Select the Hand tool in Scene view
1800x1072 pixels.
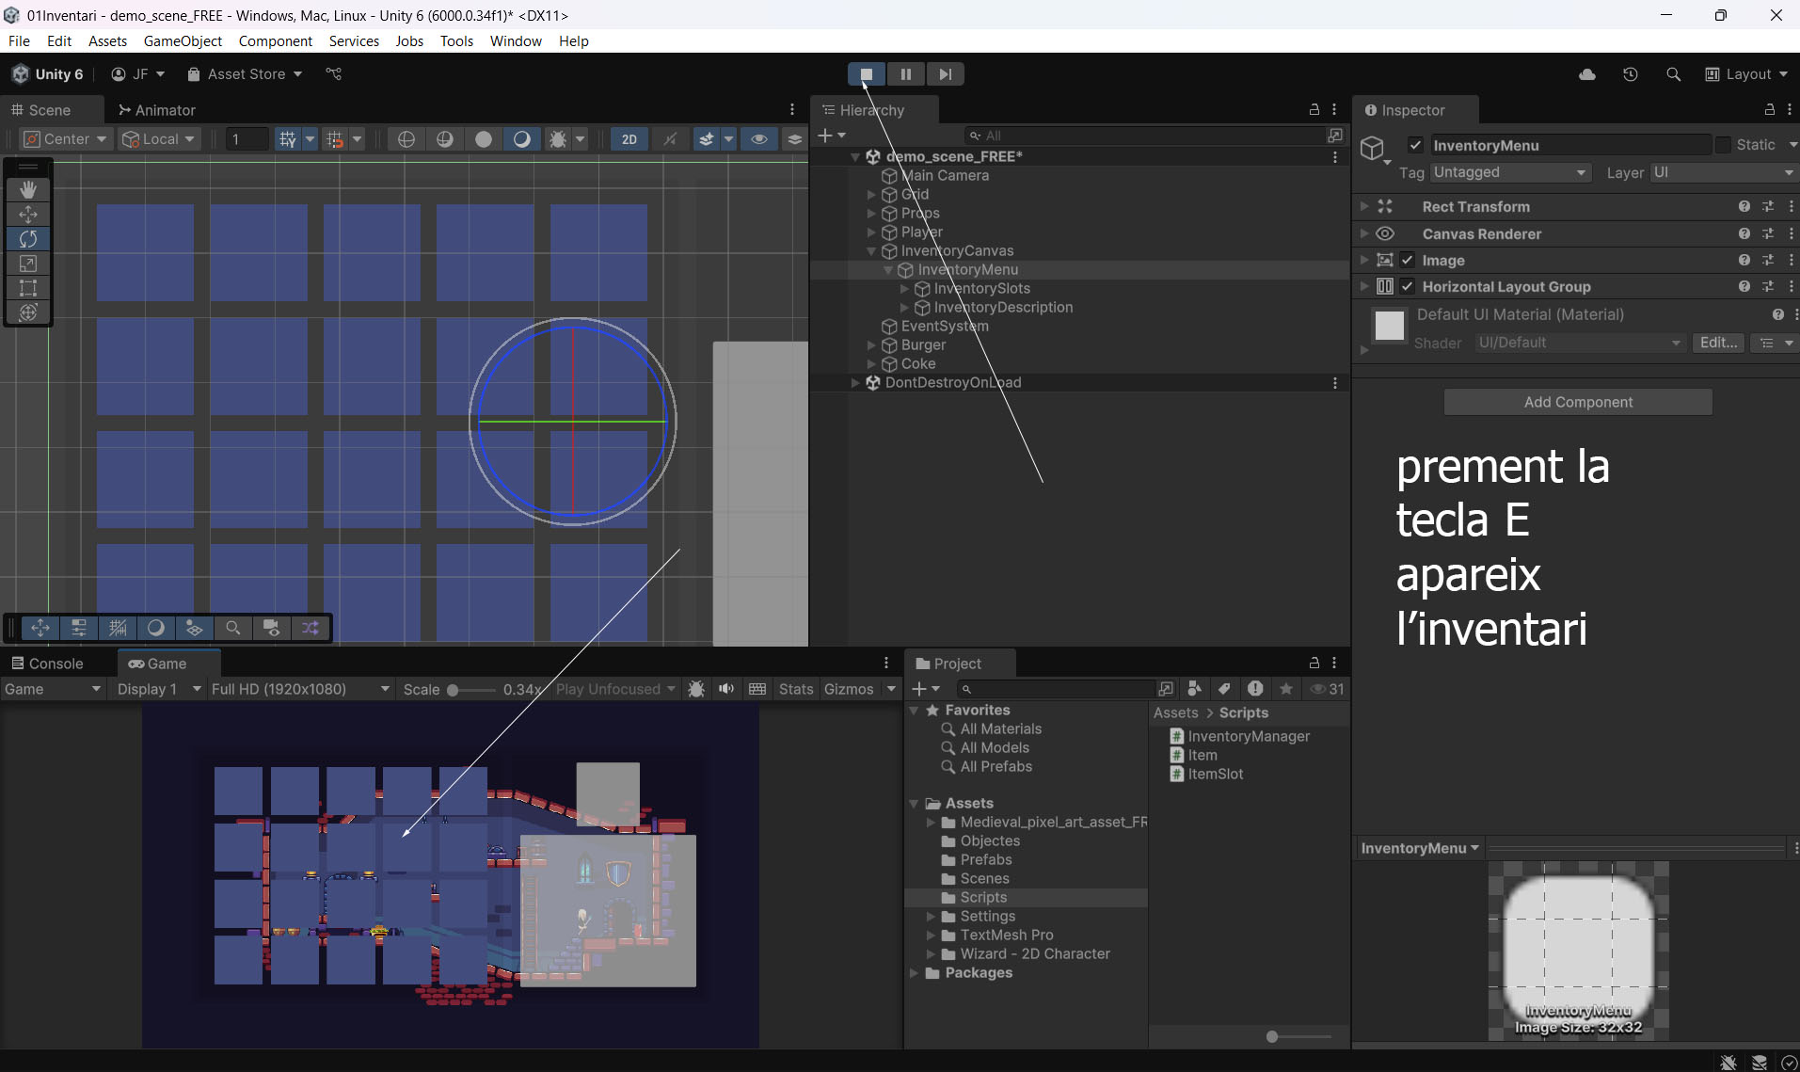click(28, 189)
